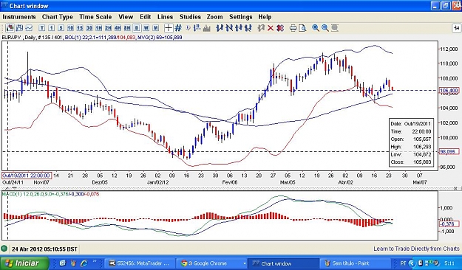462x270 pixels.
Task: Open the Lines menu
Action: point(166,17)
